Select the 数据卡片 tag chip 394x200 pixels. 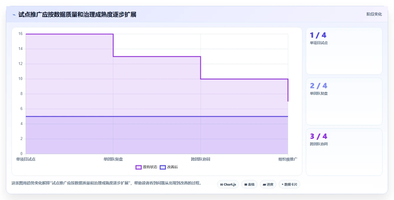(289, 184)
